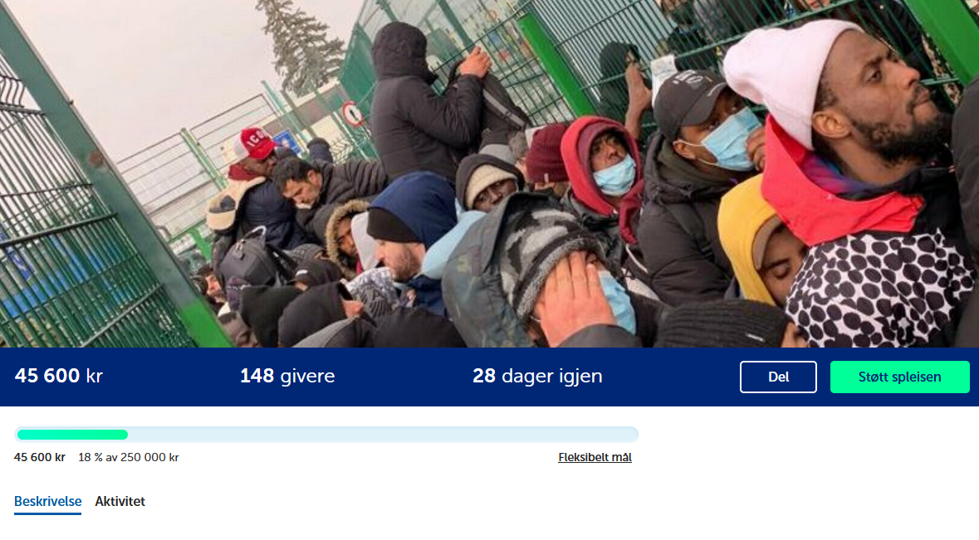Click the red cap in the campaign photo
Screen dimensions: 979x540
coord(254,144)
